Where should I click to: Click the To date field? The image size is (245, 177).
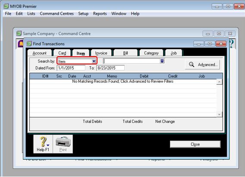tap(110, 68)
